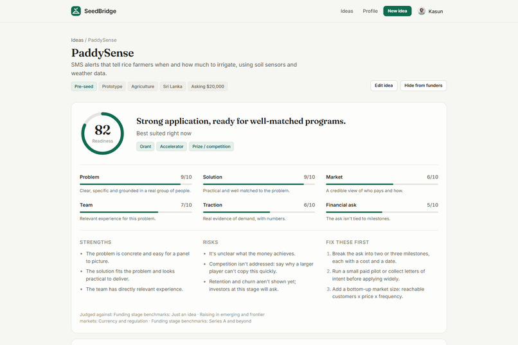This screenshot has height=345, width=518.
Task: Click the Grant program chip
Action: click(x=145, y=146)
